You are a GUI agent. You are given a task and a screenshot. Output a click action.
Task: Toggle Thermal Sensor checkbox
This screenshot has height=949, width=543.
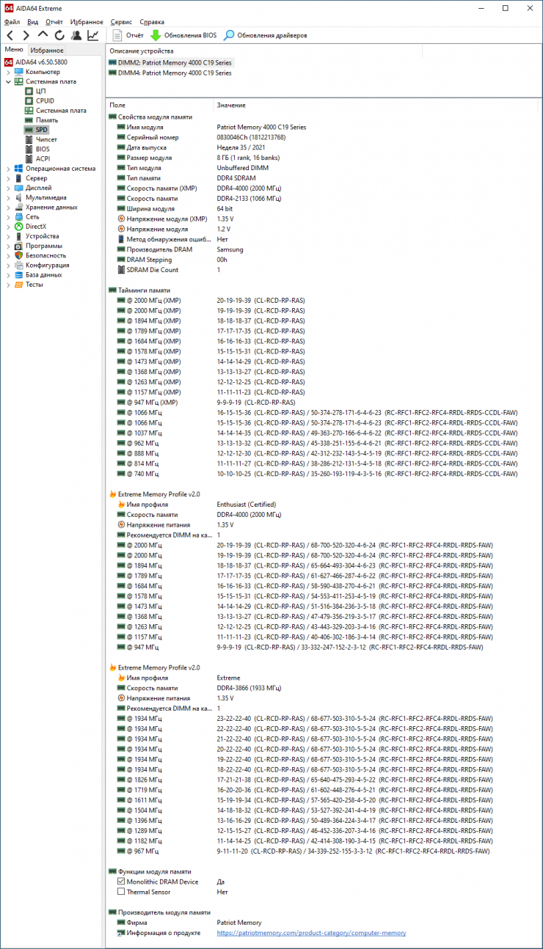coord(122,892)
